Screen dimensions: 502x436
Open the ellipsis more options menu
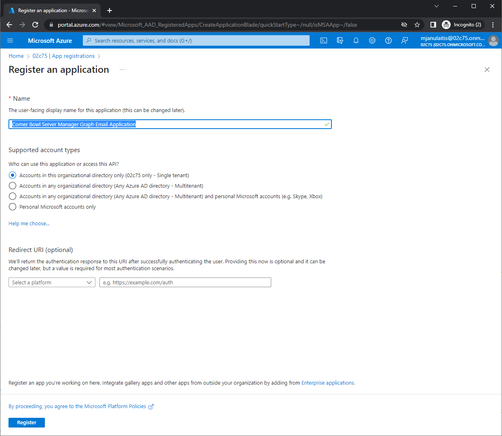point(122,70)
